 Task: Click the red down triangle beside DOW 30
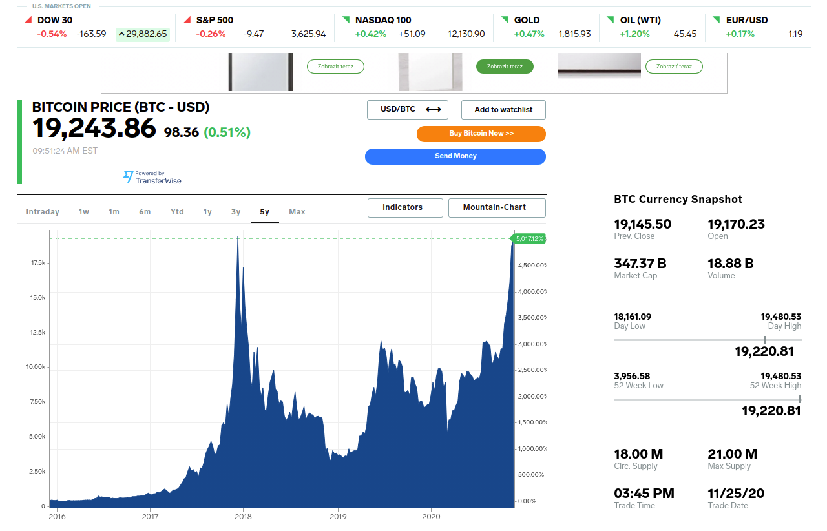coord(28,20)
